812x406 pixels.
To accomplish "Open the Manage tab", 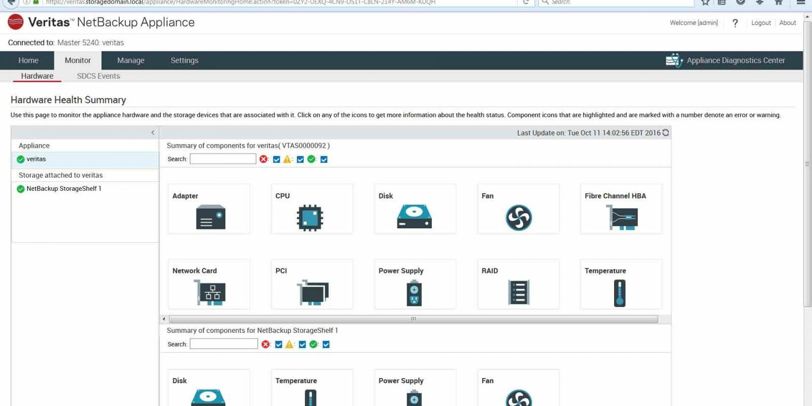I will click(131, 60).
